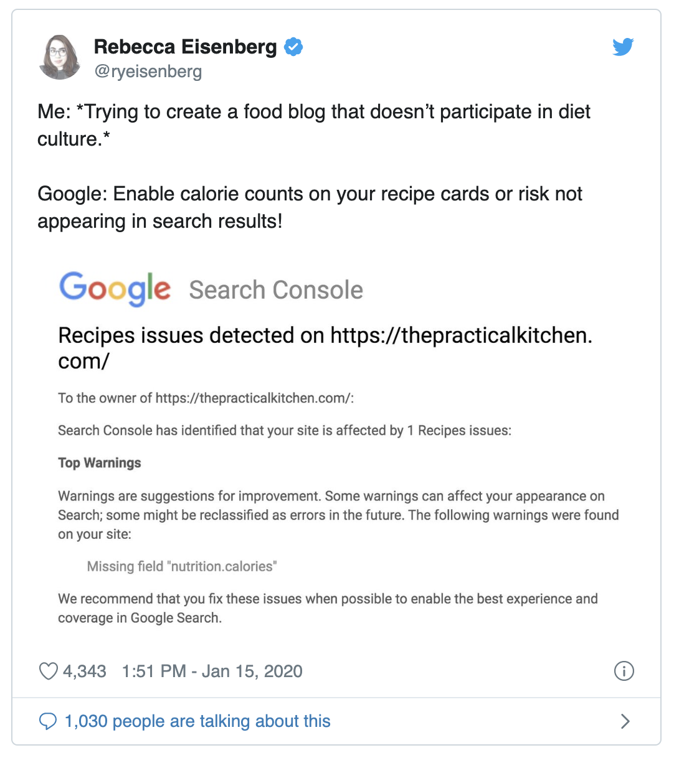Image resolution: width=679 pixels, height=763 pixels.
Task: Click the Missing field "nutrition.calories" line
Action: 182,566
